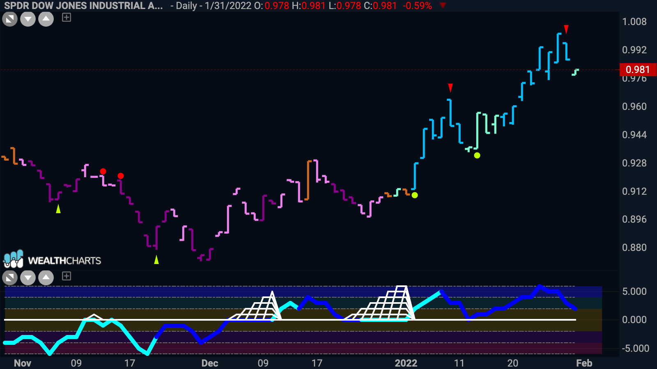
Task: Maximize the oscillator pane with diagonal arrow
Action: click(10, 278)
